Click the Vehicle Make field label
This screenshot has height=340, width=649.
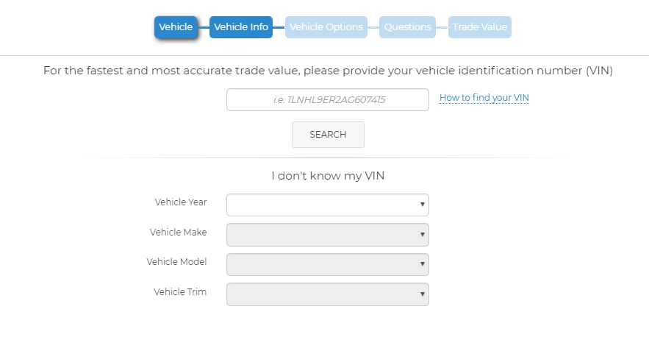point(178,233)
